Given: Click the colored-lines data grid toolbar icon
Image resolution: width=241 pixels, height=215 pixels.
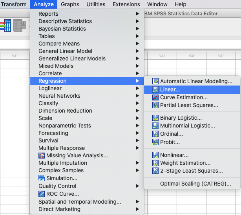Looking at the screenshot, I should (x=5, y=26).
